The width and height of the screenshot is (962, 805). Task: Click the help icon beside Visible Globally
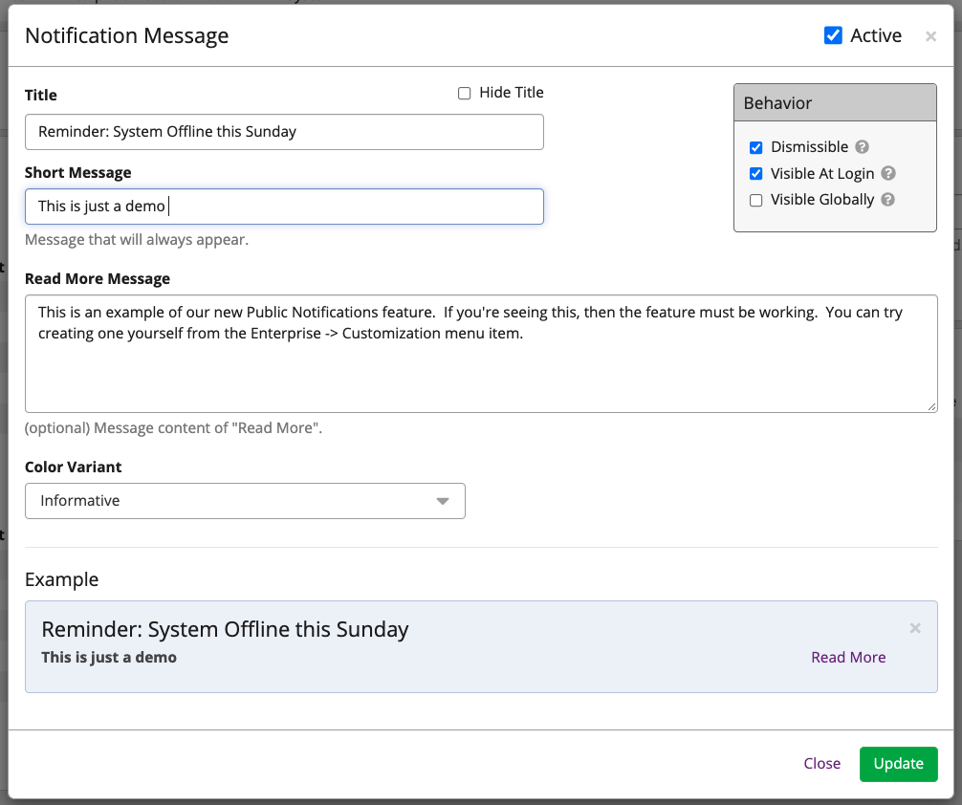click(887, 200)
